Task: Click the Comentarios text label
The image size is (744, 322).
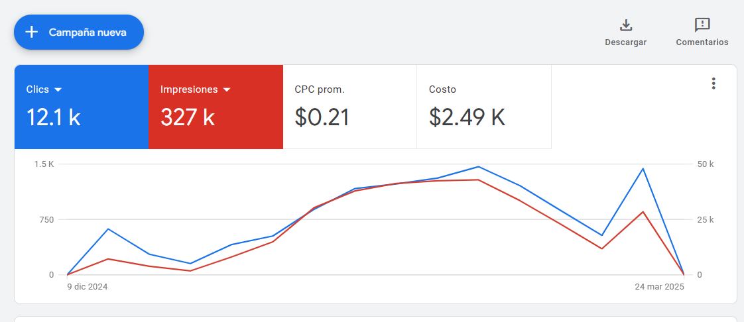Action: coord(702,42)
